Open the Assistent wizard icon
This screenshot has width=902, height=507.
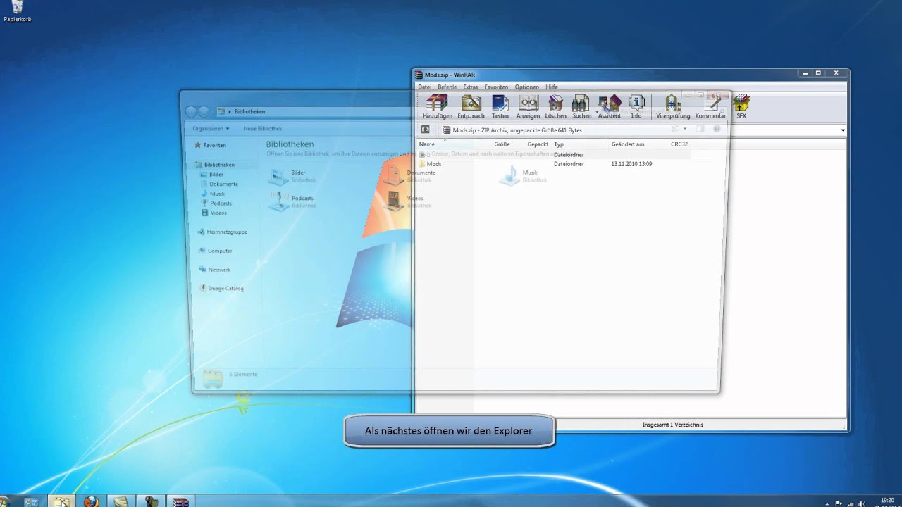[609, 106]
